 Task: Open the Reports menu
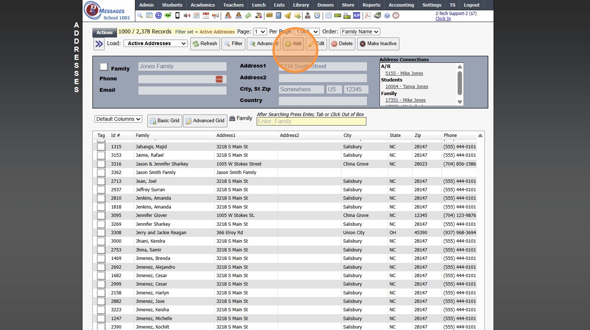(371, 5)
